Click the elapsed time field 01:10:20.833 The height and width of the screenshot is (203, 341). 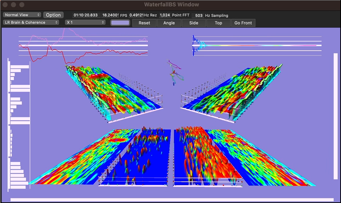coord(86,15)
